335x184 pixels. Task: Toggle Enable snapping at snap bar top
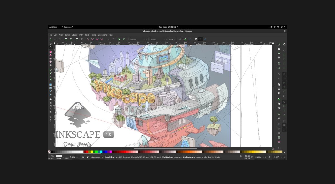pos(284,44)
